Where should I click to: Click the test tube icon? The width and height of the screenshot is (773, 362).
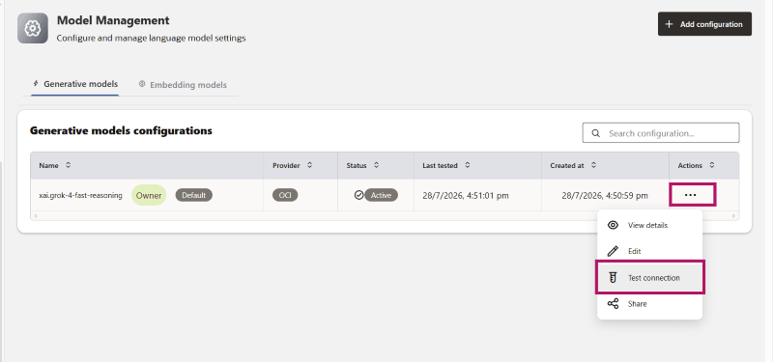click(613, 278)
